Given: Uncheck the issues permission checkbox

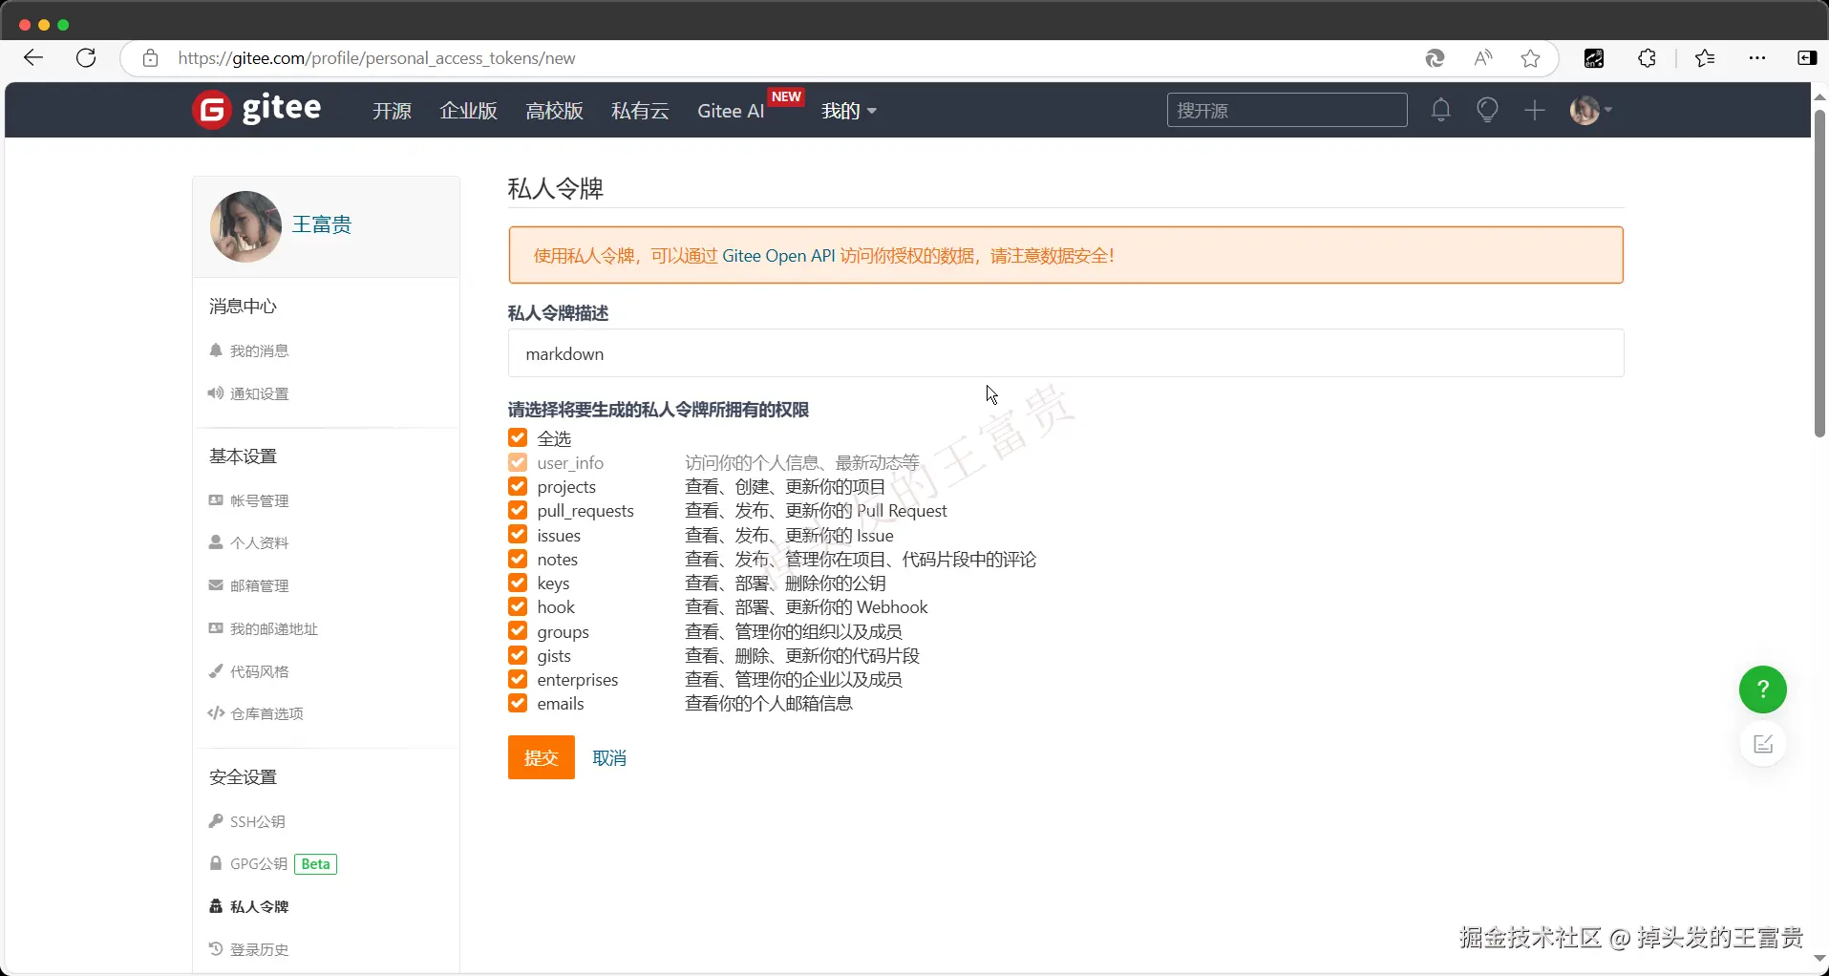Looking at the screenshot, I should pyautogui.click(x=518, y=534).
